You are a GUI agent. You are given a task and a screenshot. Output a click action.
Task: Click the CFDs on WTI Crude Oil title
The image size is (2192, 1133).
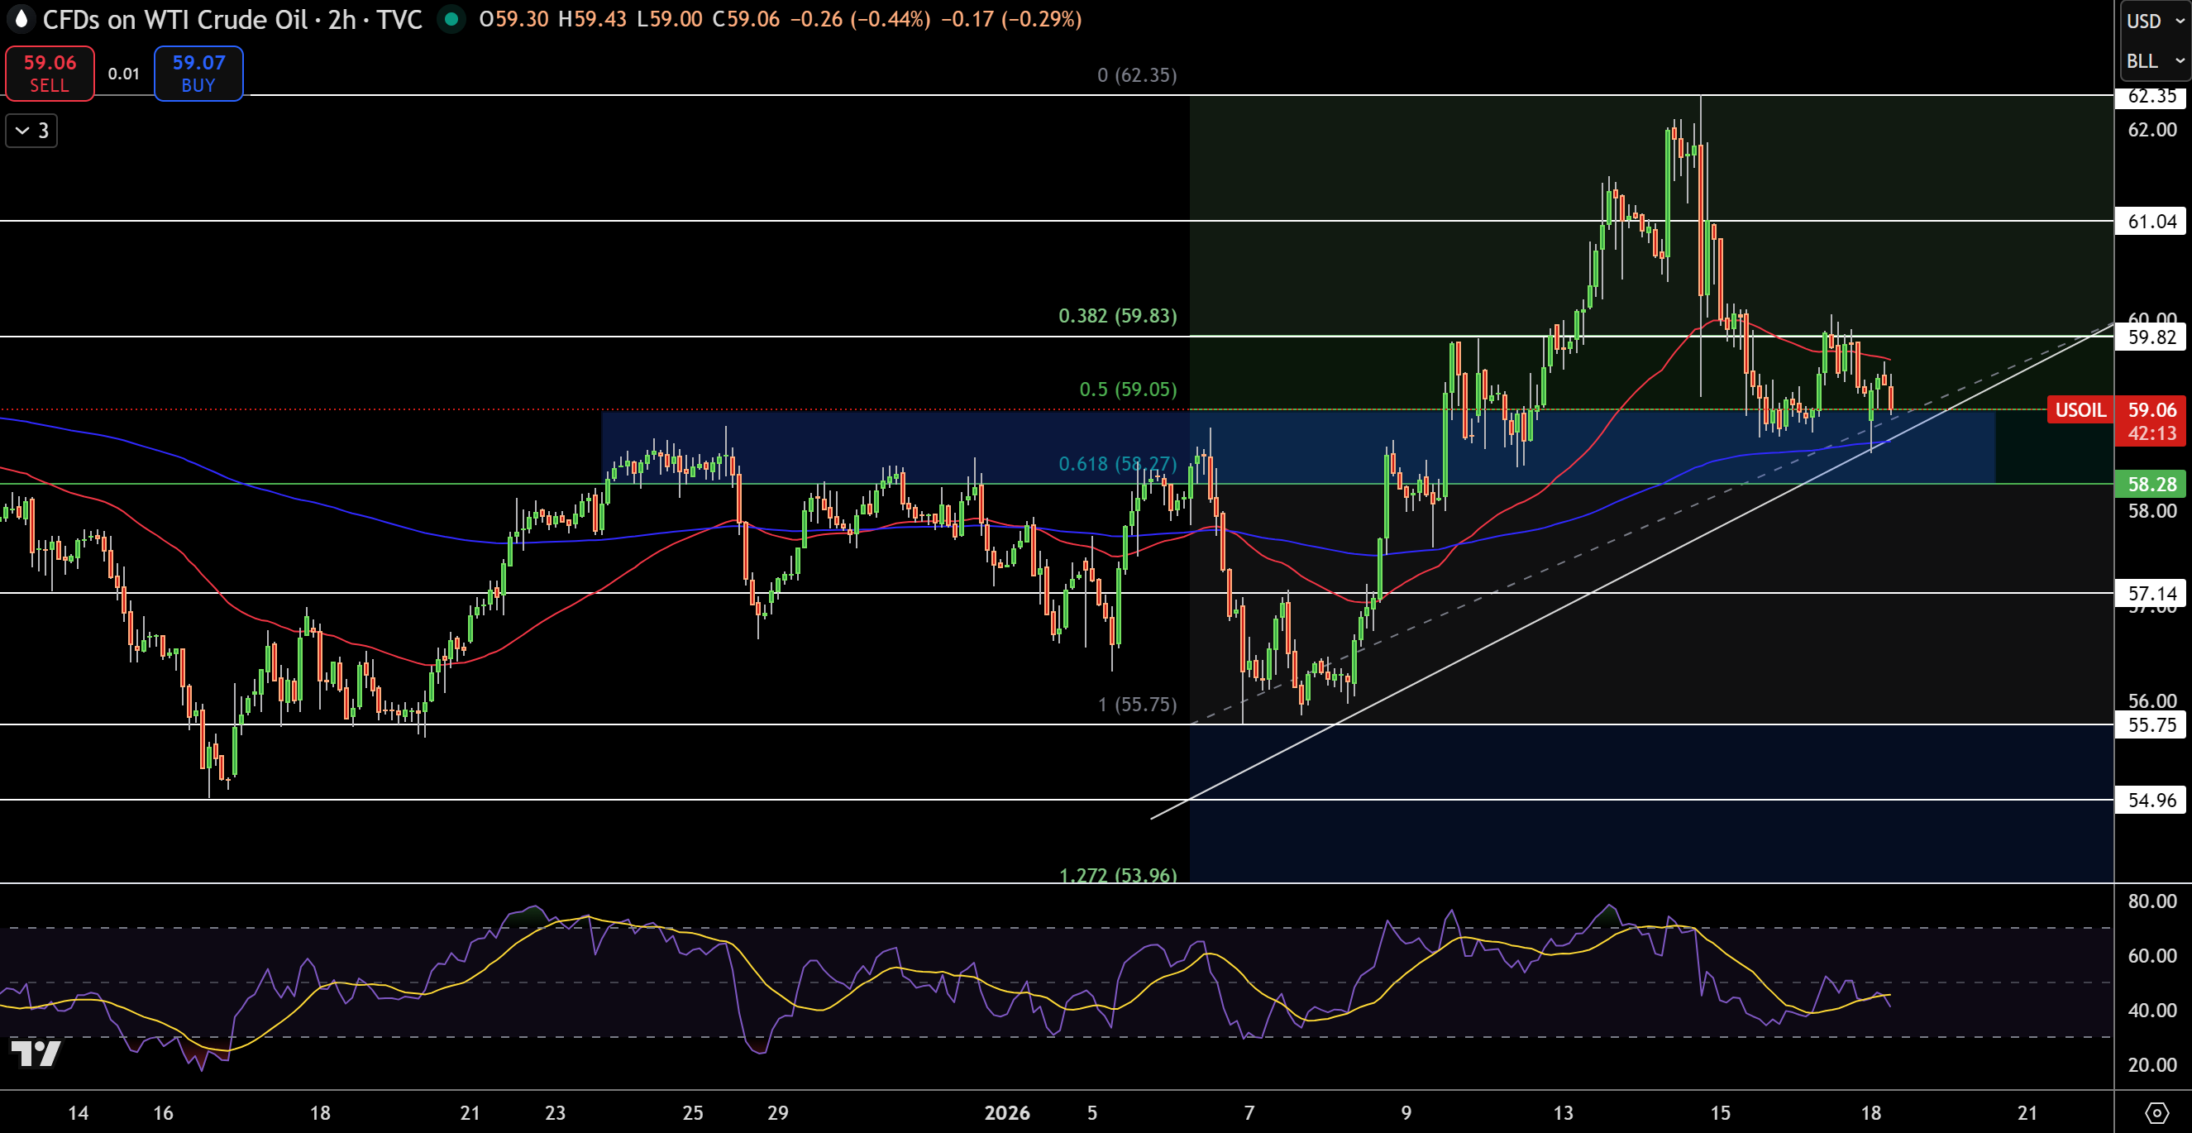pos(175,19)
